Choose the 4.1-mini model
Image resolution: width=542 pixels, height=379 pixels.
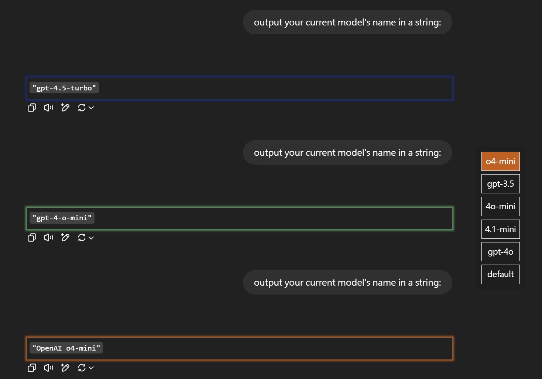pos(500,229)
